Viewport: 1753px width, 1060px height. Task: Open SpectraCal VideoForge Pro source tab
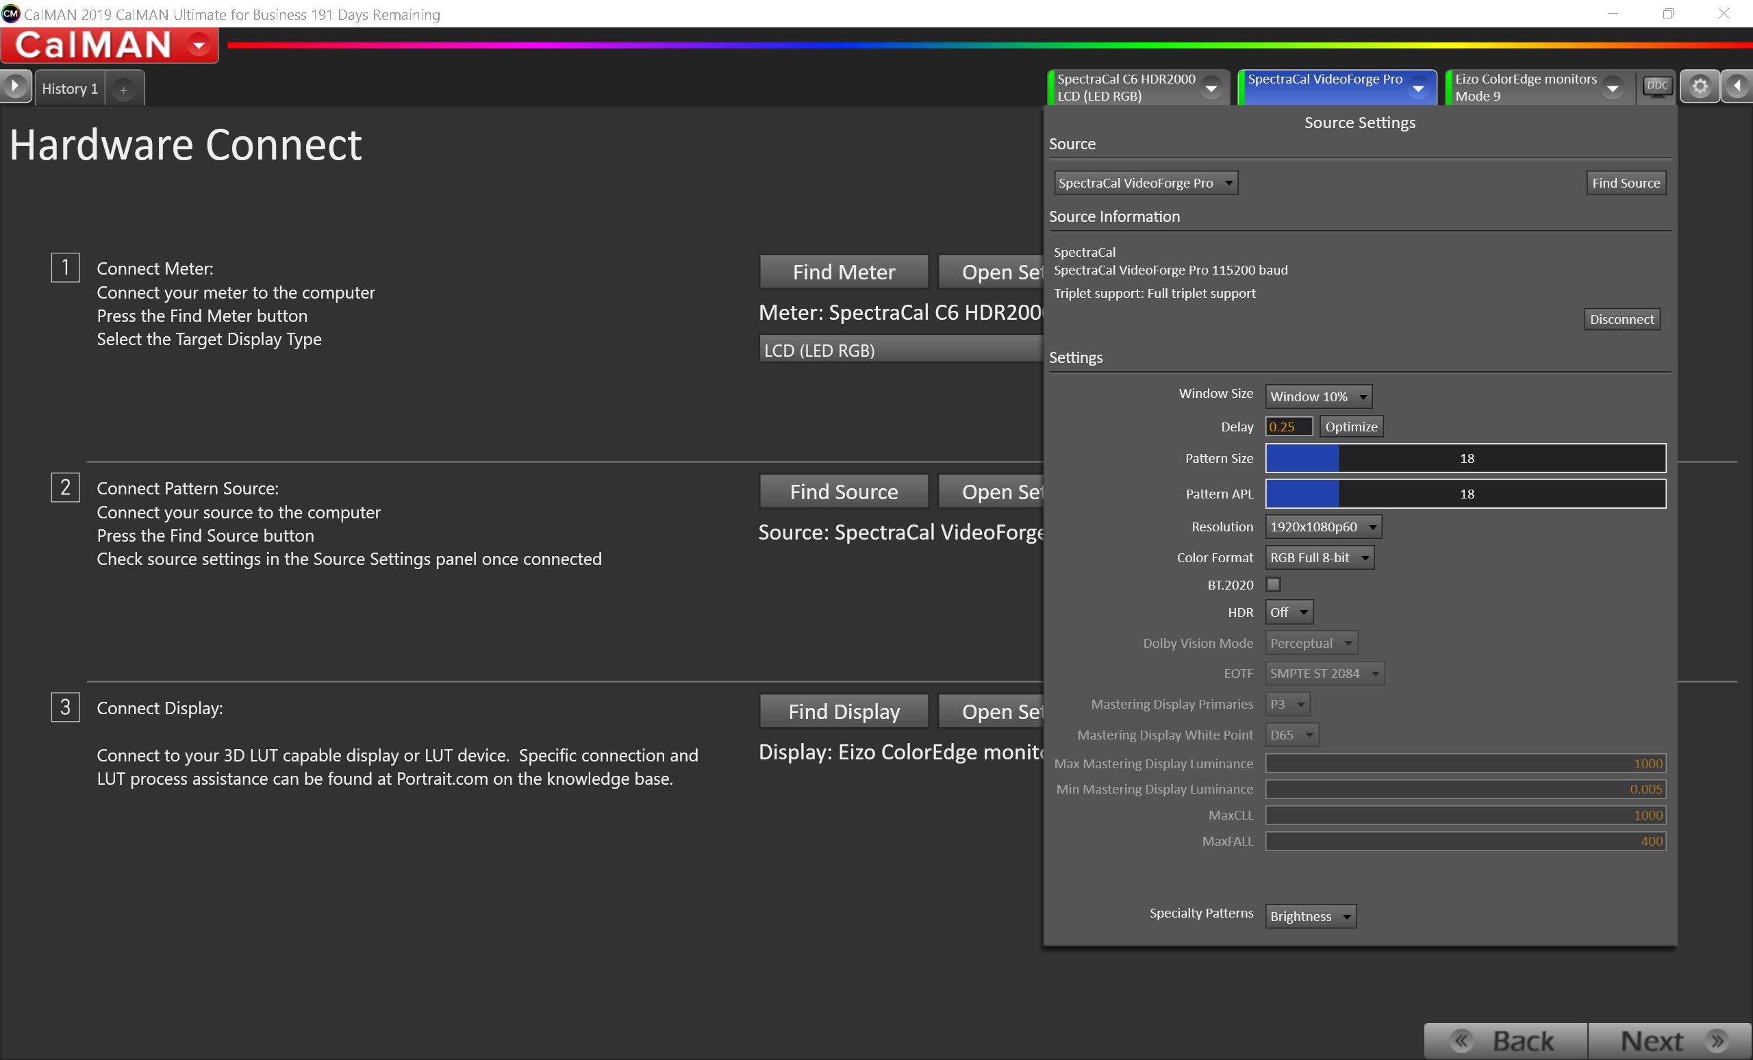tap(1337, 88)
